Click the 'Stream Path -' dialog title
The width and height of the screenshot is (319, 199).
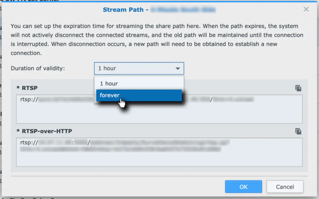click(x=126, y=10)
